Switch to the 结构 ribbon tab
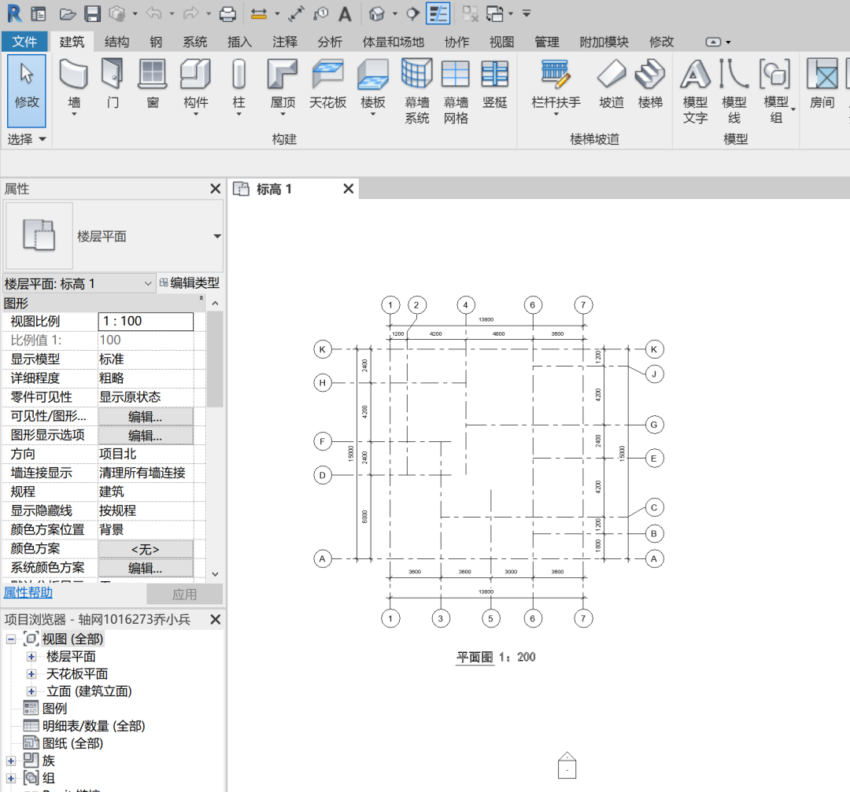 coord(117,42)
